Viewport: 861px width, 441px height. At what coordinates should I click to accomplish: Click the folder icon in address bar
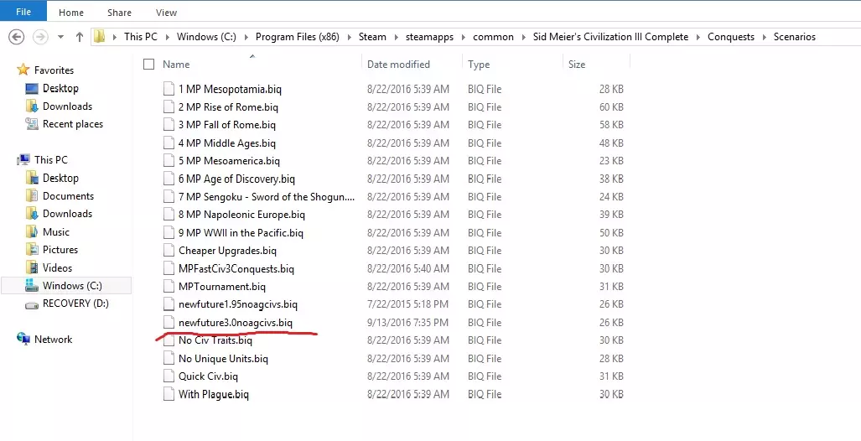coord(100,37)
